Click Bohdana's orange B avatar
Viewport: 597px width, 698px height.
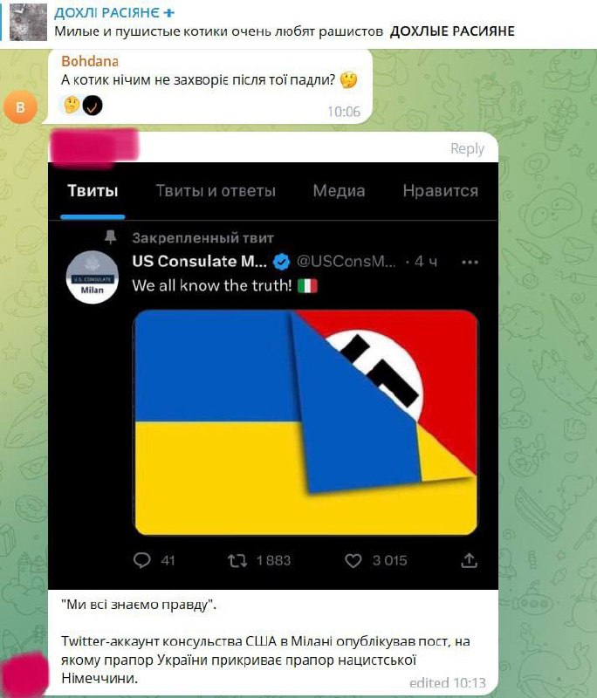pos(20,106)
